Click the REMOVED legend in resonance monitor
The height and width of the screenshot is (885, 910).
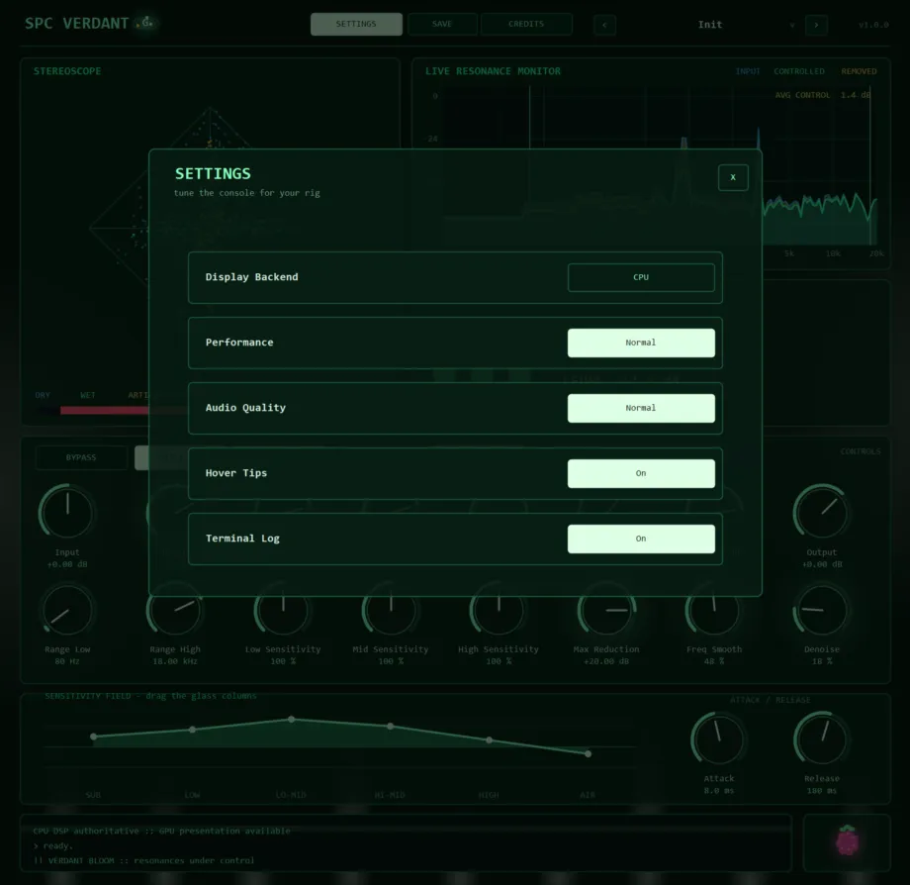859,71
